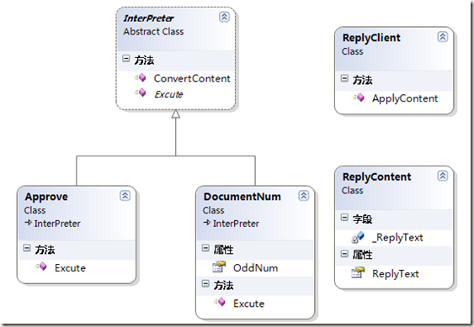Click the Excute method icon in DocumentNum
Image resolution: width=474 pixels, height=327 pixels.
pos(219,303)
